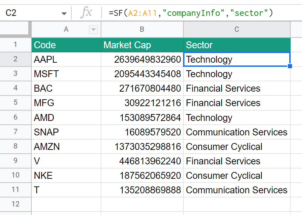Select row 10 header
This screenshot has height=215, width=302.
[x=16, y=175]
